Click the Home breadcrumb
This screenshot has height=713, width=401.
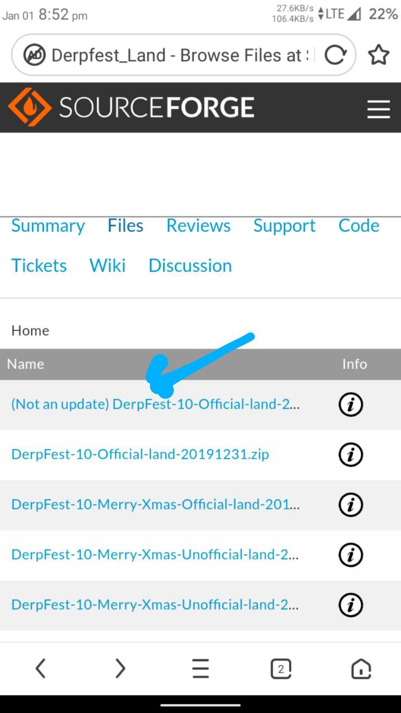(x=30, y=330)
